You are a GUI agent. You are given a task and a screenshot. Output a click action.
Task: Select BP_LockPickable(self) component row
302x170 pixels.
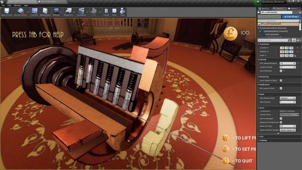pos(278,24)
